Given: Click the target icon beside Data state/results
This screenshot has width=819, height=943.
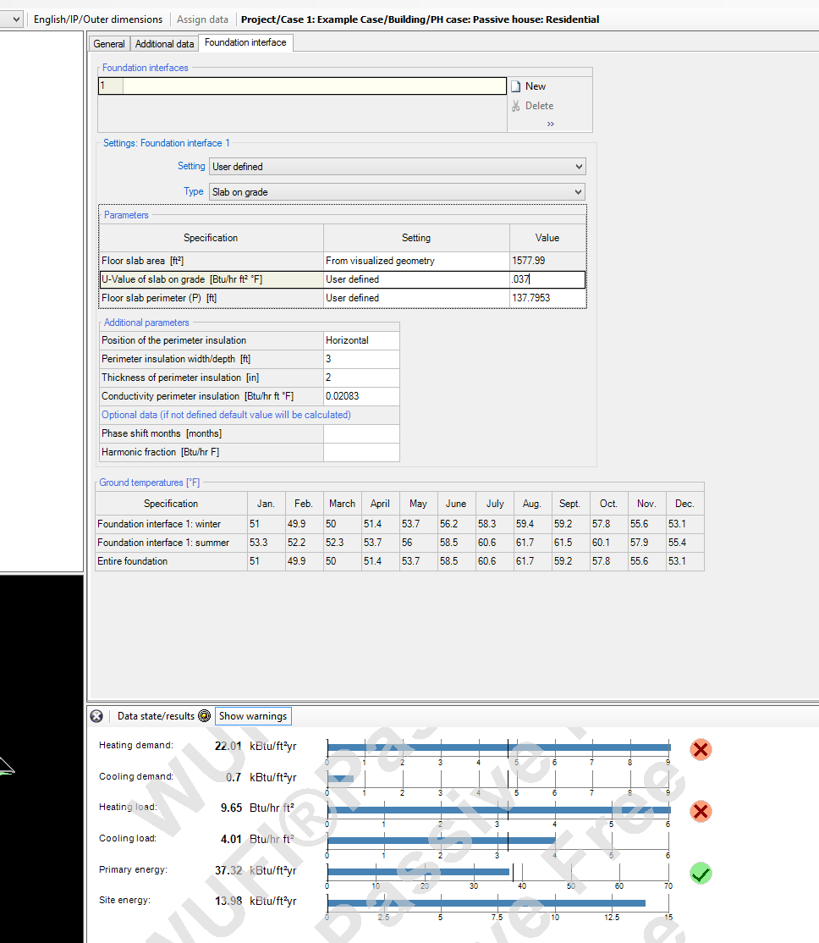Looking at the screenshot, I should pyautogui.click(x=204, y=716).
